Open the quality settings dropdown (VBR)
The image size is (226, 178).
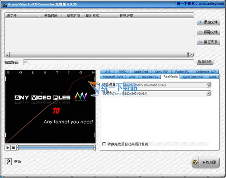coord(167,85)
